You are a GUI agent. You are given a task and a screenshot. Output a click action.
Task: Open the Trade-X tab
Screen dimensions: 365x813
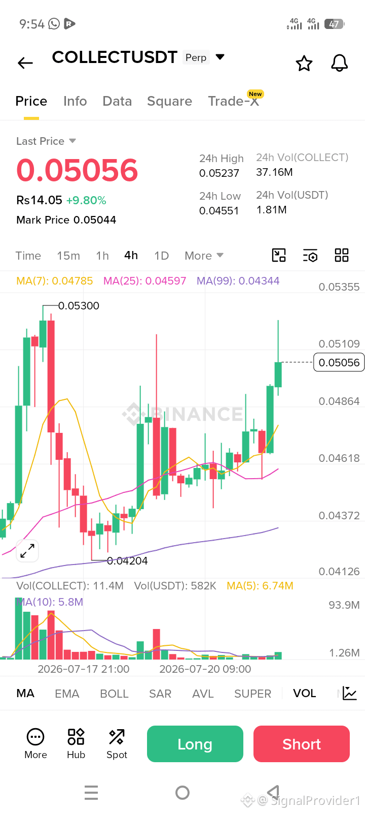[x=234, y=101]
